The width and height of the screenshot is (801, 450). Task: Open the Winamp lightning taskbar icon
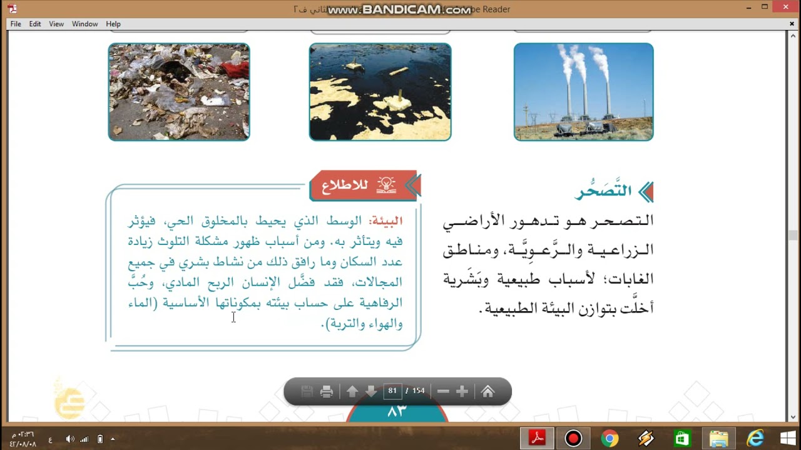click(646, 439)
